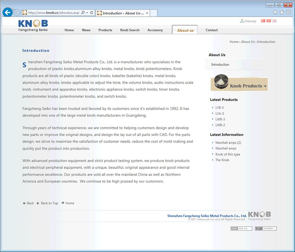Click the Back to Top link
295x252 pixels.
[49, 203]
